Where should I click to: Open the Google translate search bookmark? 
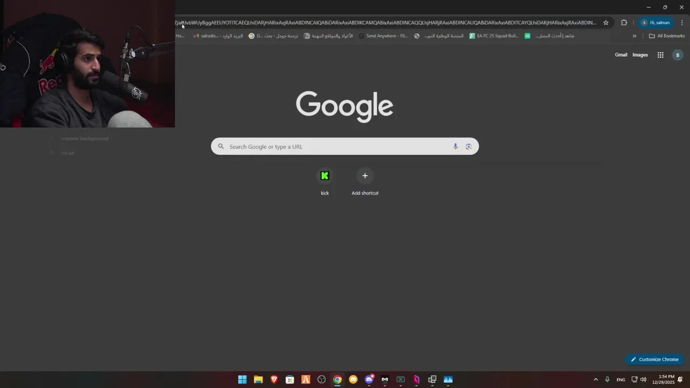tap(273, 36)
